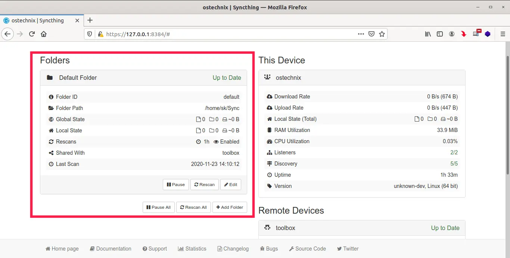
Task: Bookmark this page with star icon
Action: coord(382,34)
